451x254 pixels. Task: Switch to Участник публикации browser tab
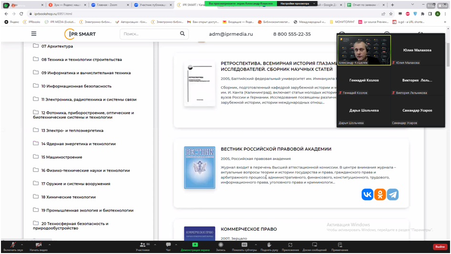click(152, 5)
